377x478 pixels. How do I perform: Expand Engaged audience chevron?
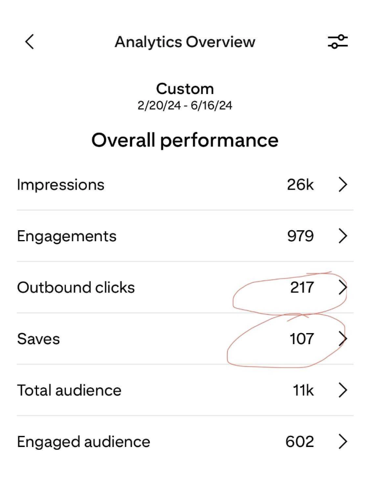coord(342,441)
